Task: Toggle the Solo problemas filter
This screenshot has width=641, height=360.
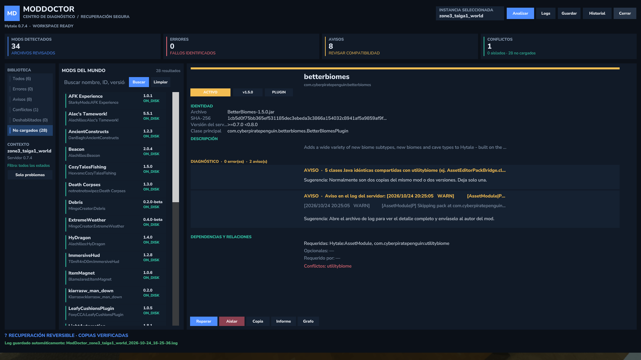Action: (30, 175)
